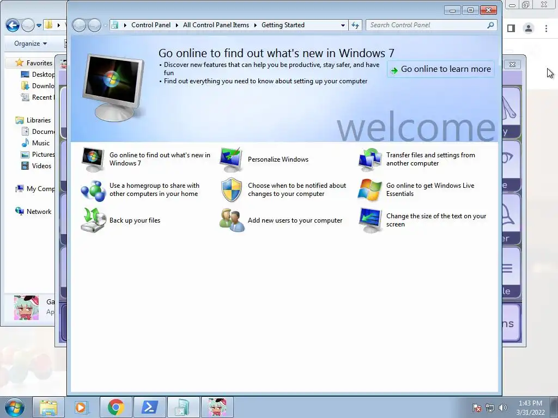Select Documents under Libraries in Explorer
558x418 pixels.
pyautogui.click(x=43, y=132)
